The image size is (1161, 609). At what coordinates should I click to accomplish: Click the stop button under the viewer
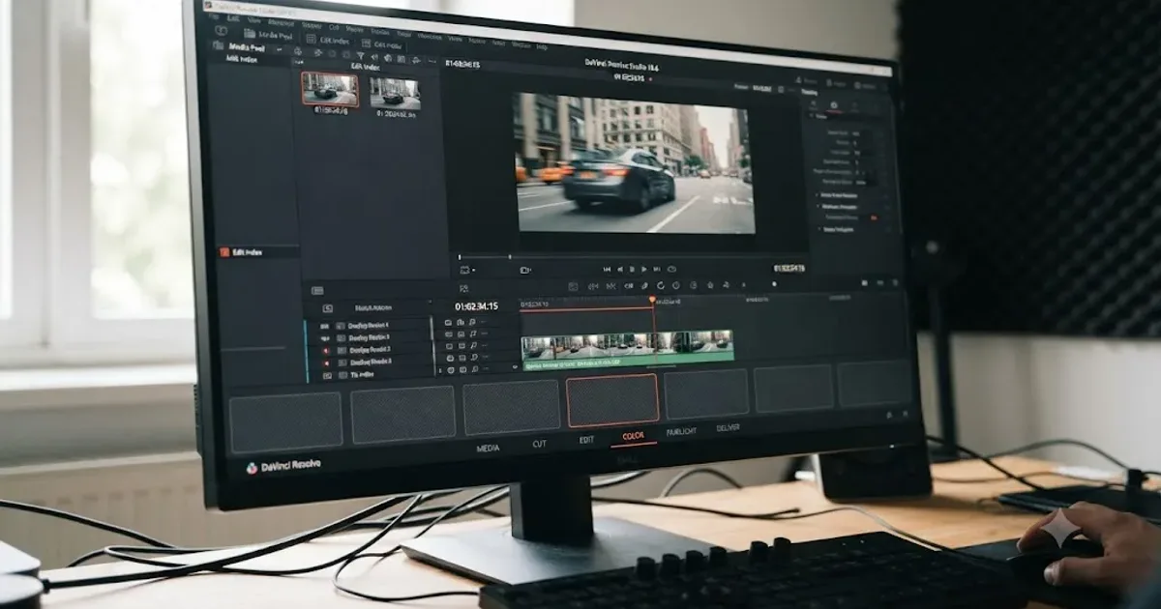632,269
